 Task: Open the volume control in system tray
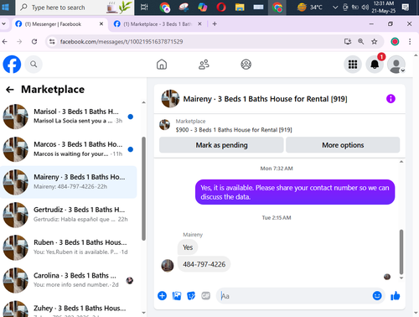(365, 8)
